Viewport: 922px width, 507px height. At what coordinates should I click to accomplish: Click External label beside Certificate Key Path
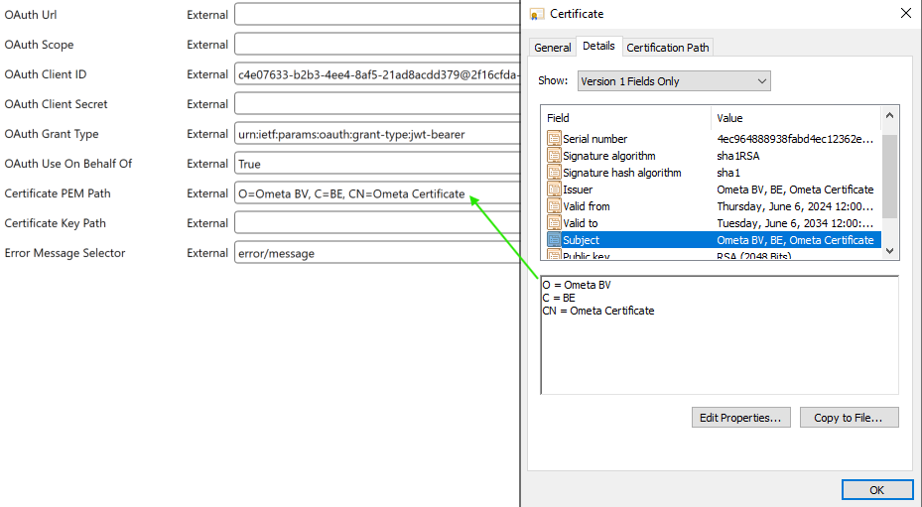207,223
